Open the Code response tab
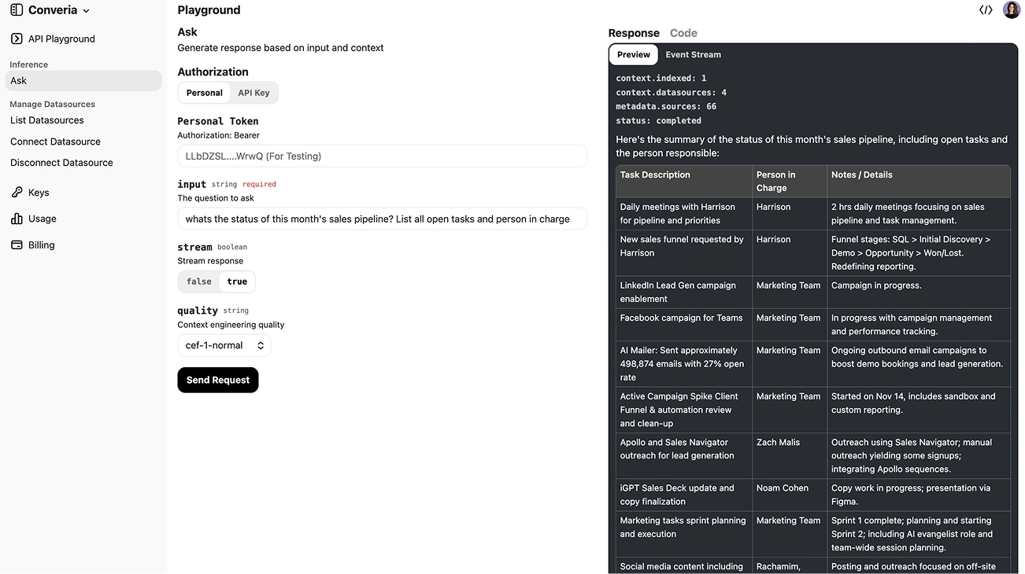 point(683,33)
